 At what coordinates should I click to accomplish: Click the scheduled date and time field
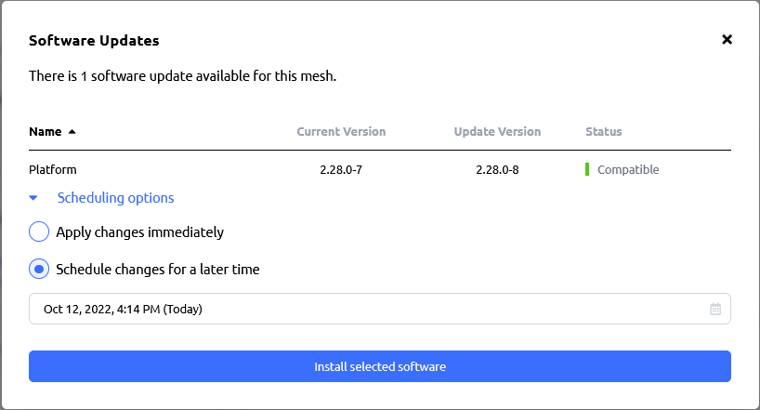pos(379,309)
